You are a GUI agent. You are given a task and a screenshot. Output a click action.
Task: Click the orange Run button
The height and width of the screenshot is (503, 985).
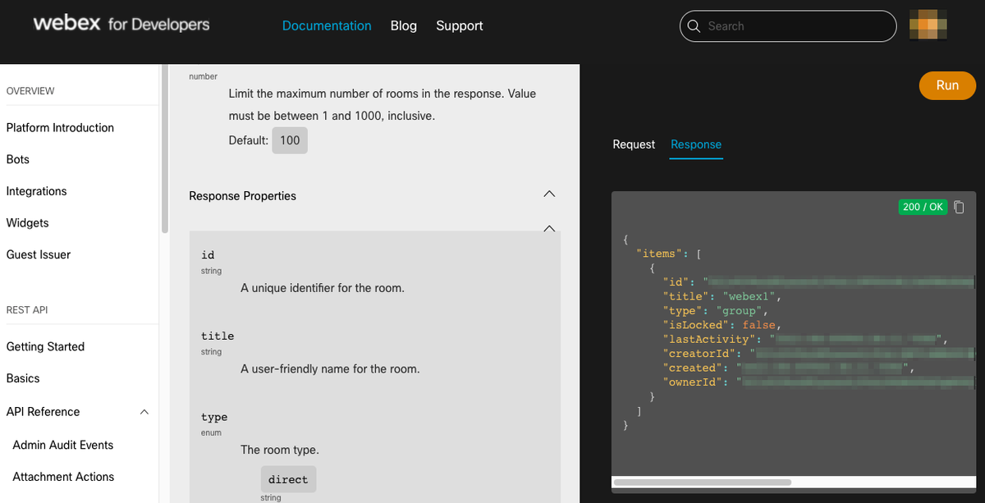pos(947,85)
